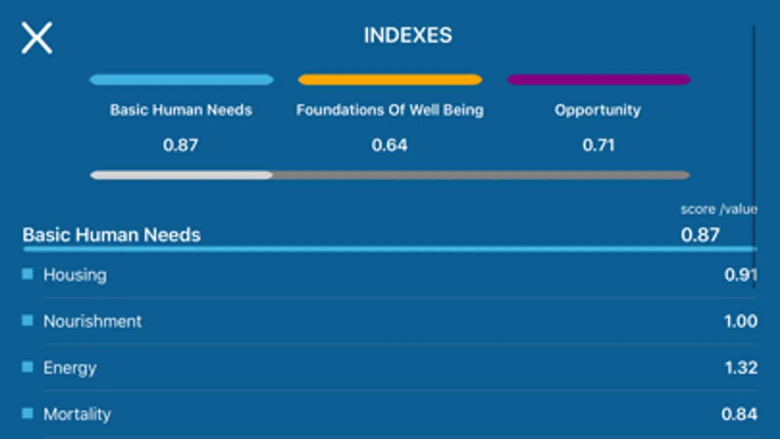Click the purple Opportunity bar
Viewport: 780px width, 439px height.
click(599, 80)
